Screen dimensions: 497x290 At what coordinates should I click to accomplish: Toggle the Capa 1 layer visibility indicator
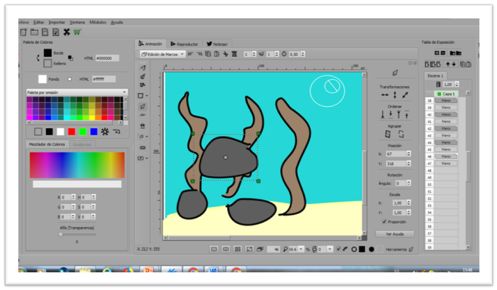coord(438,94)
